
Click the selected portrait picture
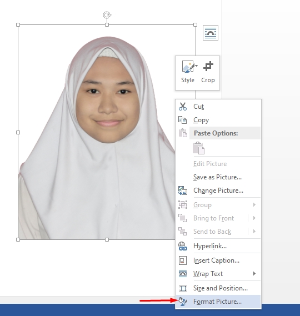pos(97,132)
